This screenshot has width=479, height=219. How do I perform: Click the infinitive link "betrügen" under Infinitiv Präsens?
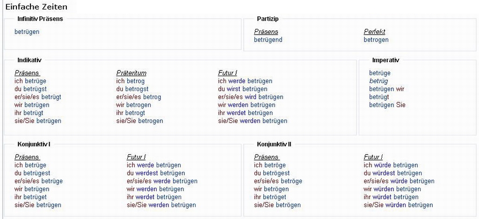tap(27, 32)
